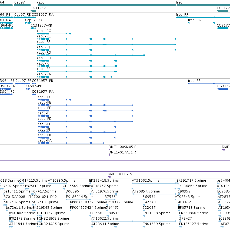
Task: Select BAC clone DME1-014G19
Action: [120, 174]
